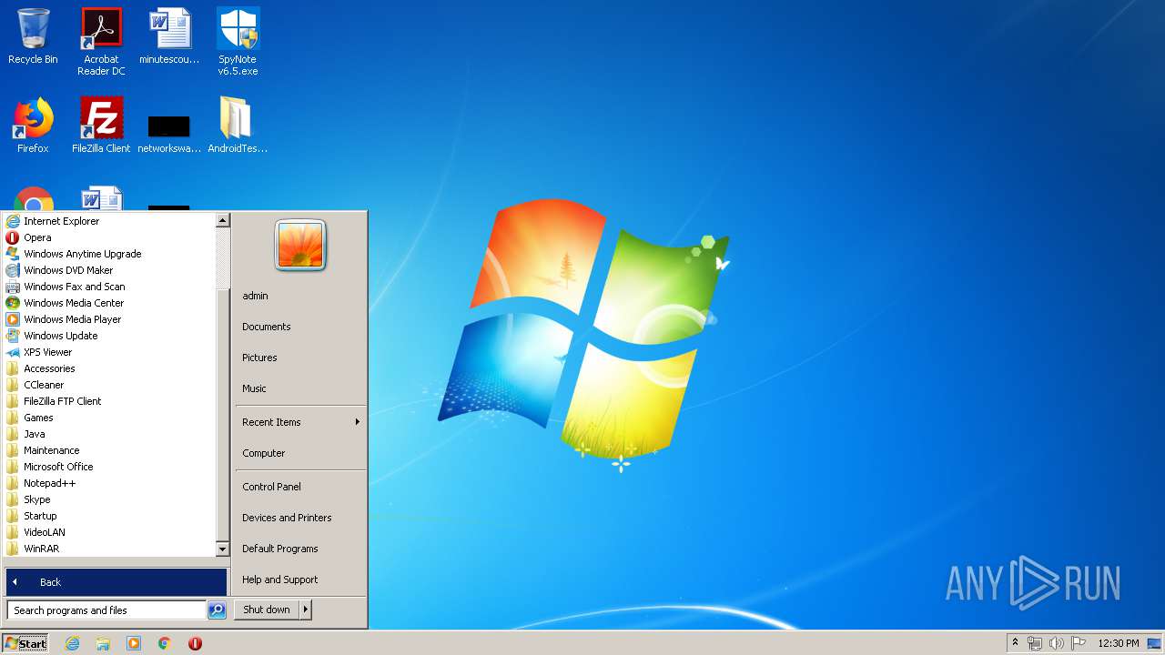Open Music from Start menu
Screen dimensions: 1165x655
click(300, 388)
